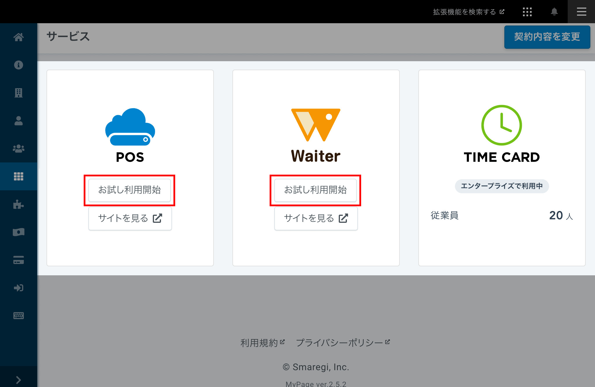
Task: Open the app grid launcher in header
Action: pos(527,12)
